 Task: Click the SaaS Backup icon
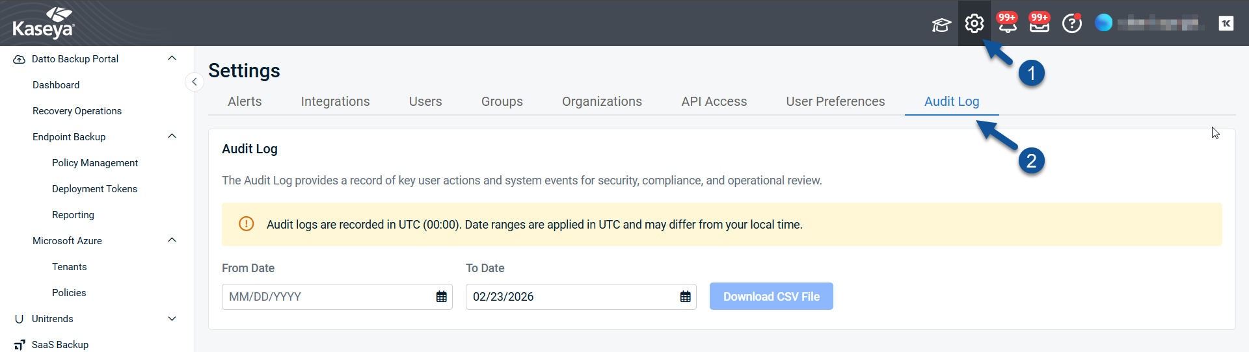pos(19,345)
